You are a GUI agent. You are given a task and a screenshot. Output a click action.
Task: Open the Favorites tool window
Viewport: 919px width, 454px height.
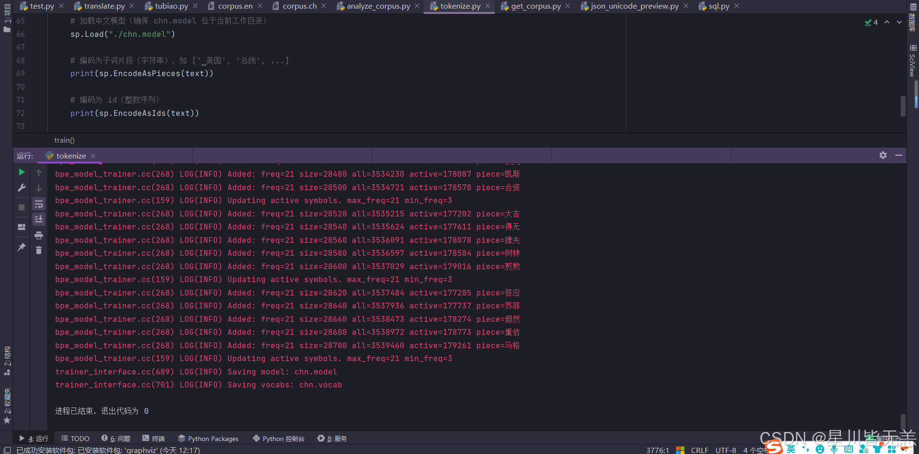point(7,406)
